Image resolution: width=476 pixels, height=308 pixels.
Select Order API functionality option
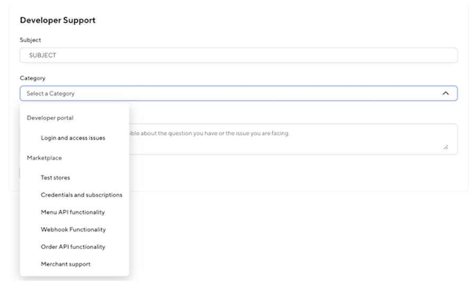pos(73,247)
